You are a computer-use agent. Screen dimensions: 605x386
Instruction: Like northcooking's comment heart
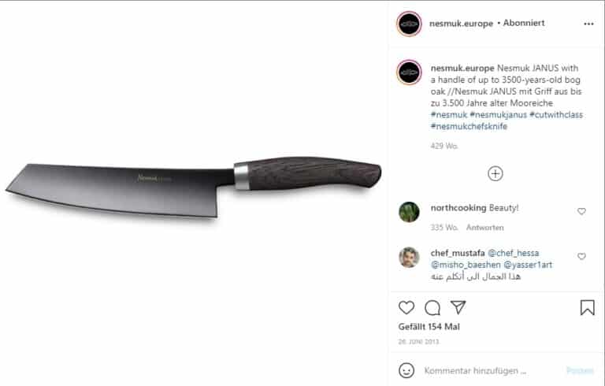(x=581, y=211)
